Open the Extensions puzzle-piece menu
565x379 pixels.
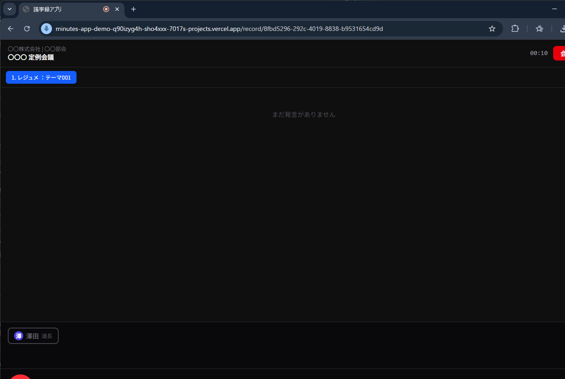(515, 29)
